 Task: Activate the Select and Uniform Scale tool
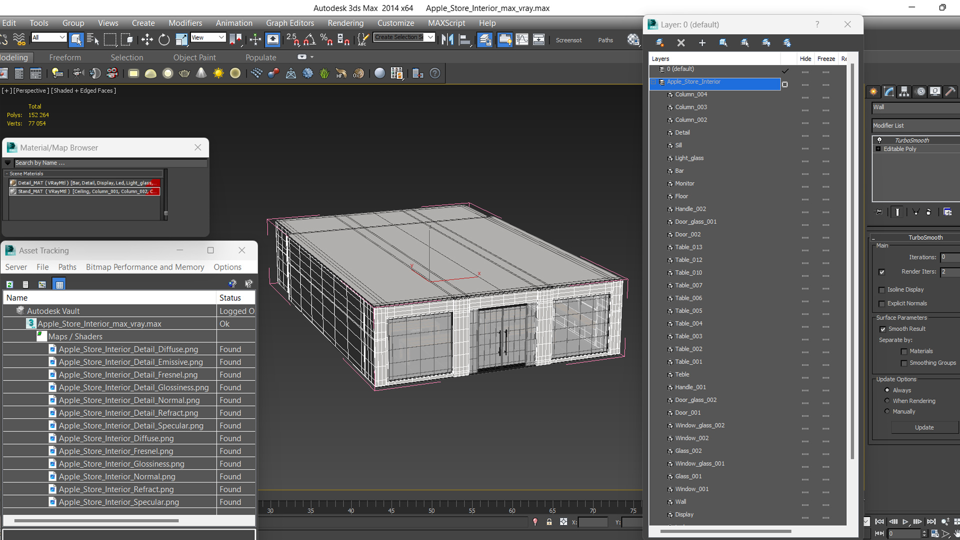[x=181, y=39]
